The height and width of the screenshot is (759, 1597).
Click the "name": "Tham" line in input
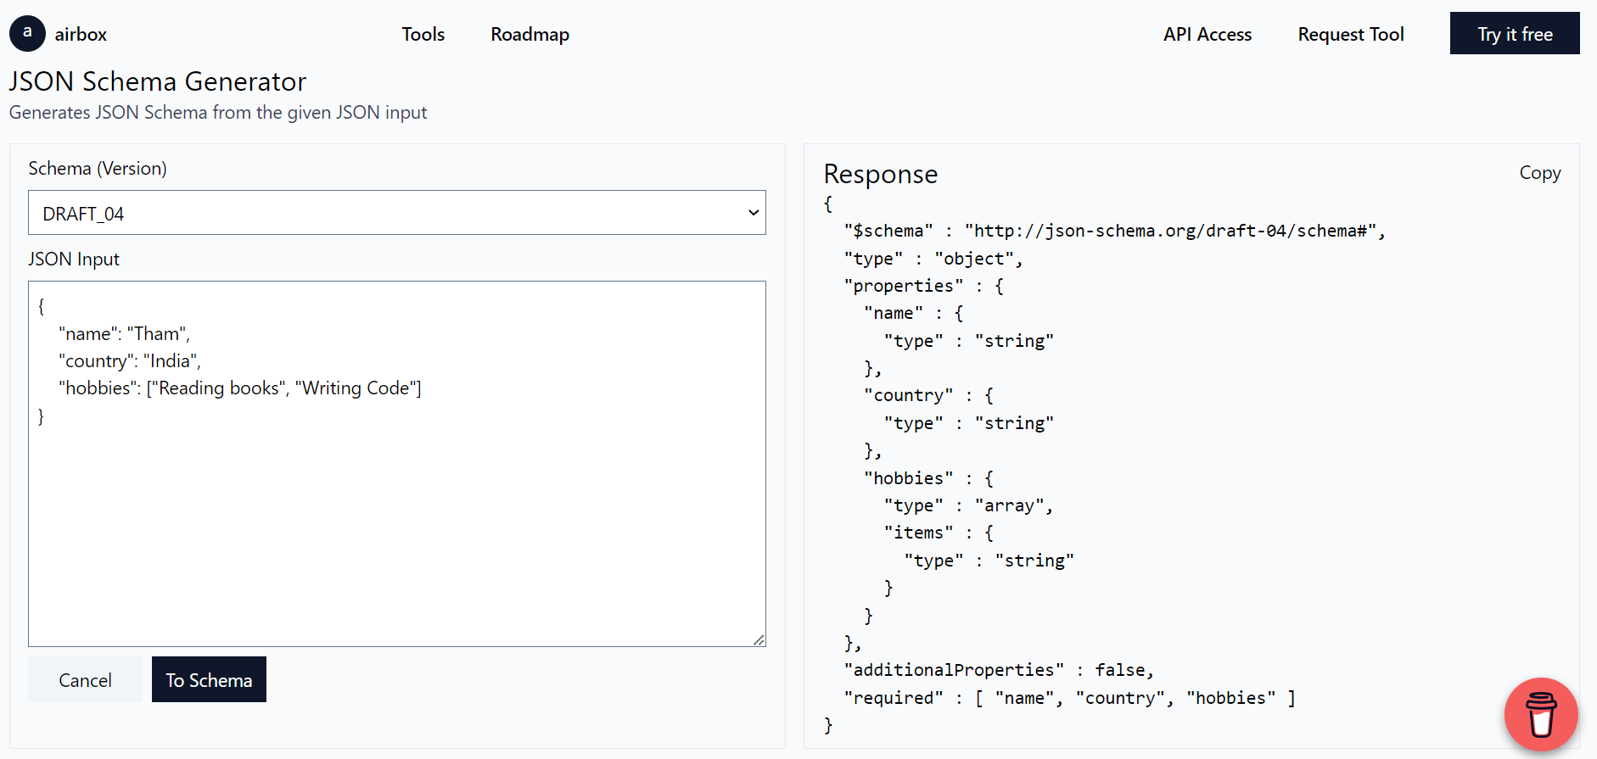pos(125,334)
